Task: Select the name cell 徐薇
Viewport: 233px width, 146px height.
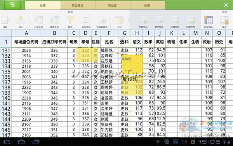Action: 109,119
